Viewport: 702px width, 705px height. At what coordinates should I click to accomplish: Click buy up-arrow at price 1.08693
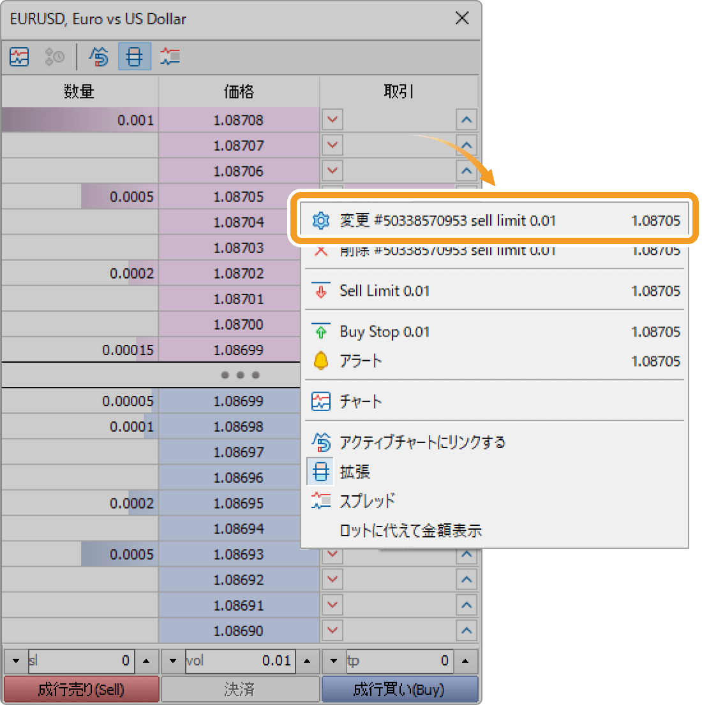click(x=467, y=556)
